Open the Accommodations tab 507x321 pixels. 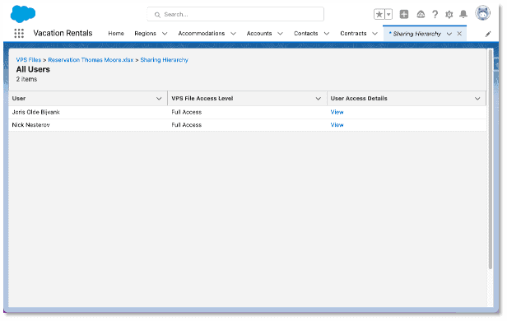[x=202, y=33]
